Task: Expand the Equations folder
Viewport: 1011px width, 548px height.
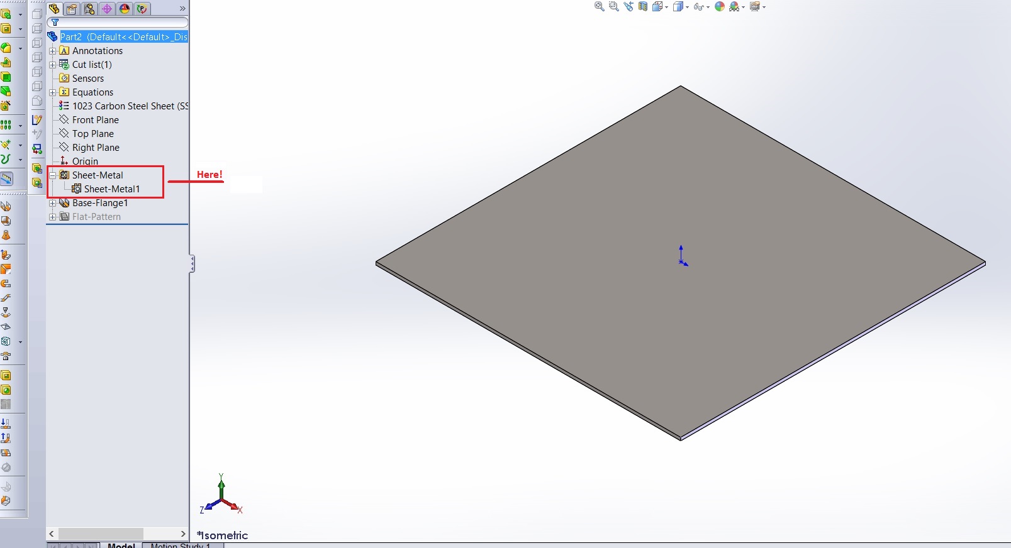Action: pyautogui.click(x=53, y=92)
